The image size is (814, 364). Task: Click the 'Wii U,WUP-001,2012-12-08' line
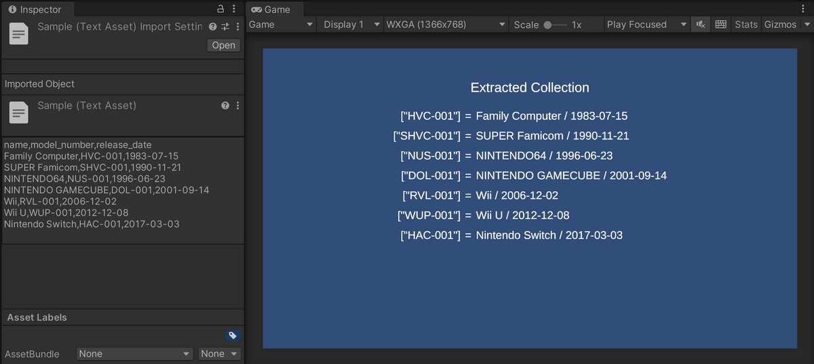[66, 212]
